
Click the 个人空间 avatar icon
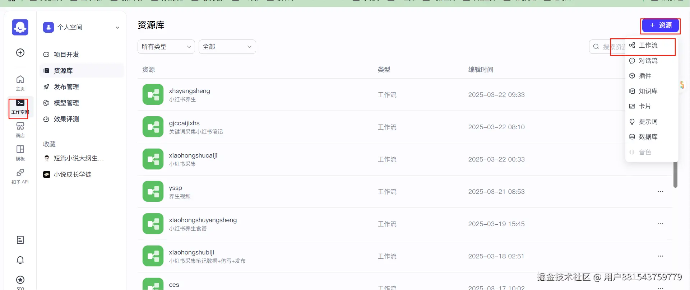pos(48,27)
